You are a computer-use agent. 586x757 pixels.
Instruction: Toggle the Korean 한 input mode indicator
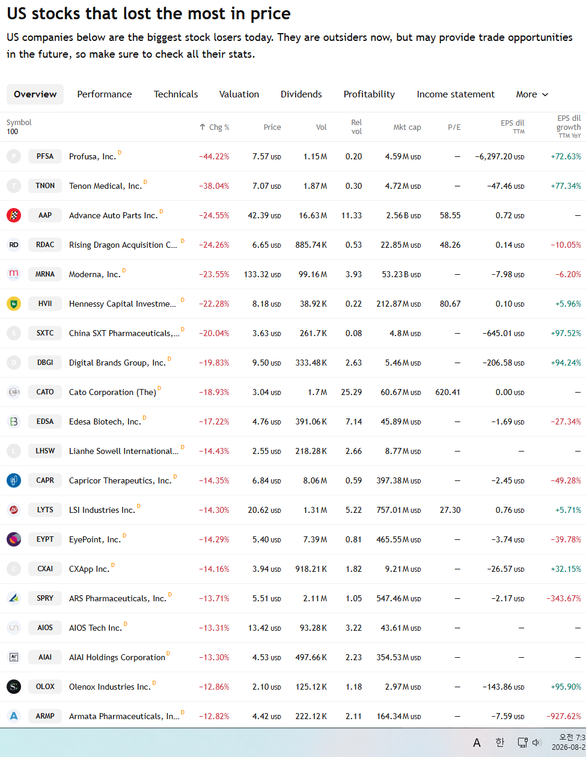[500, 743]
